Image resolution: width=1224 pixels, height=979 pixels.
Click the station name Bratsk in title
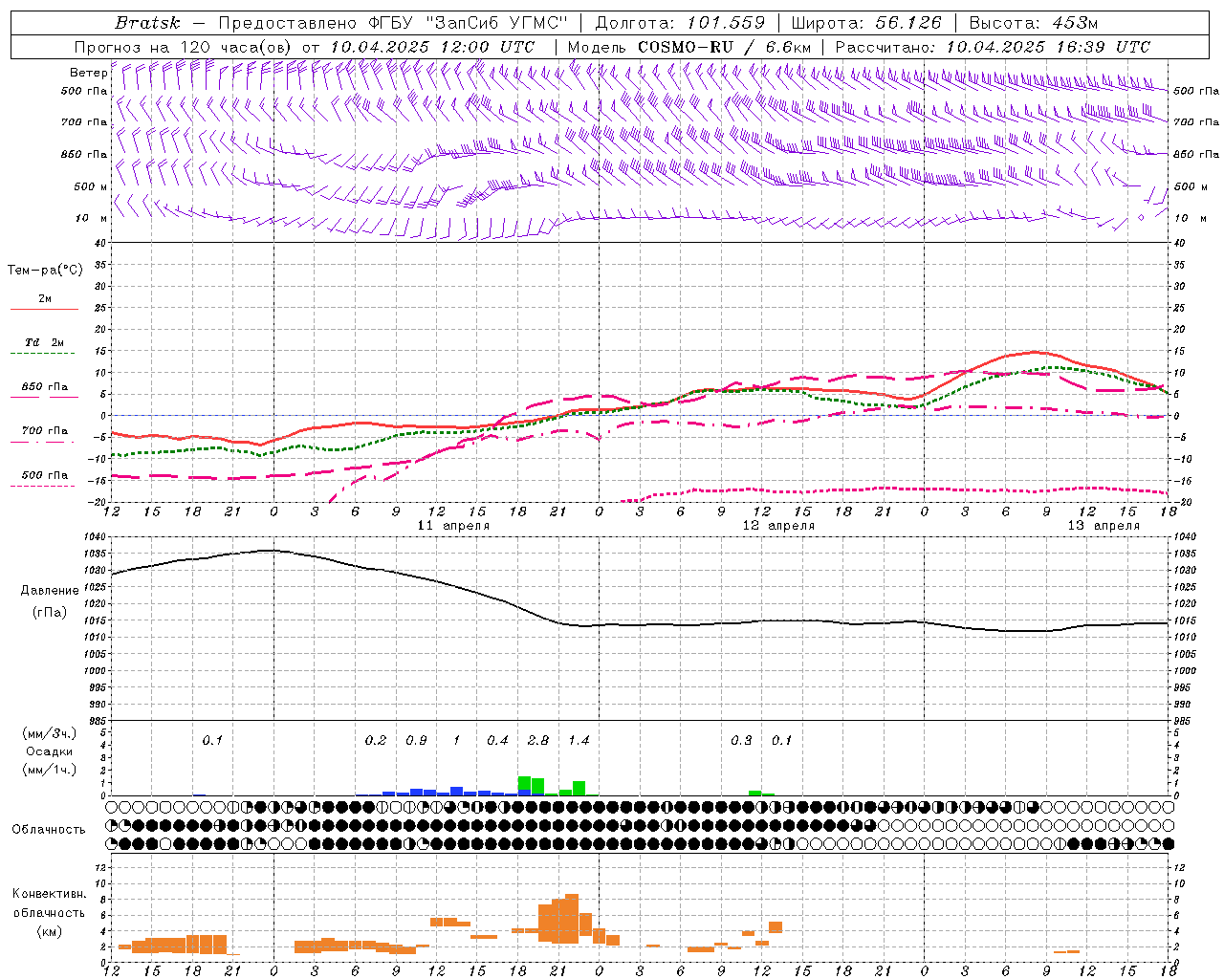147,23
